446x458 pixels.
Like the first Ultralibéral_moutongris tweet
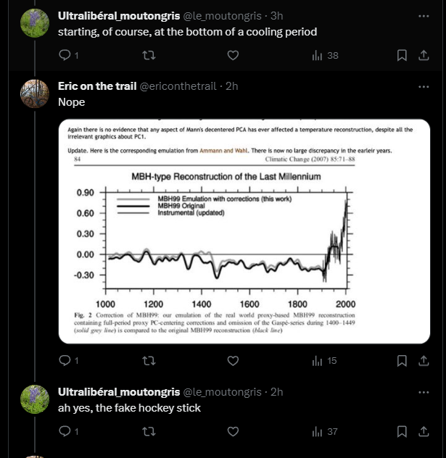tap(233, 55)
